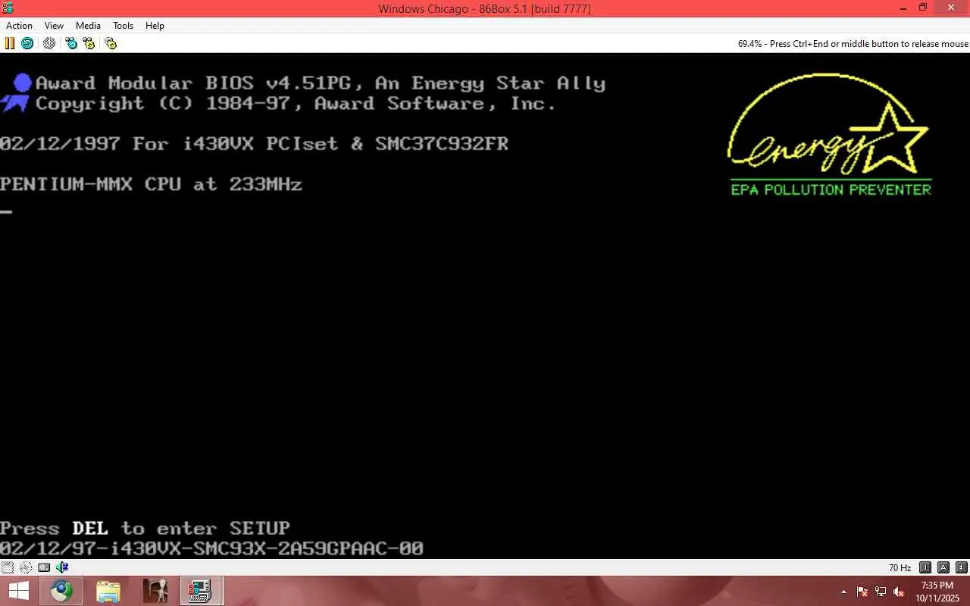Open the Windows Start button

18,591
